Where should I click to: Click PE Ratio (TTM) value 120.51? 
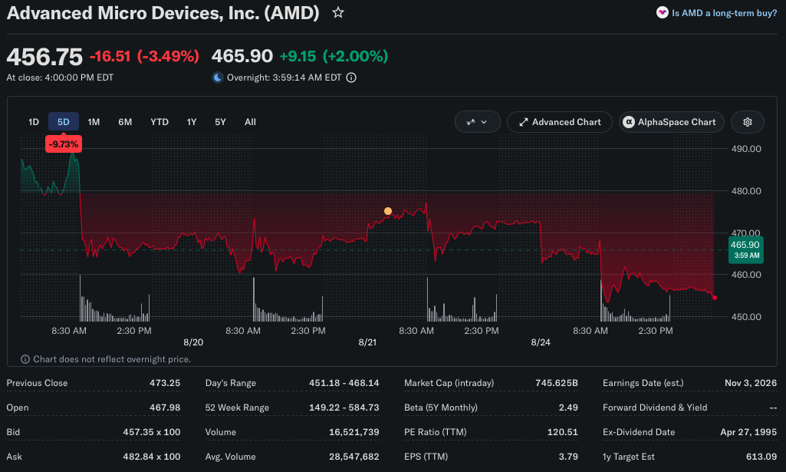click(x=562, y=432)
